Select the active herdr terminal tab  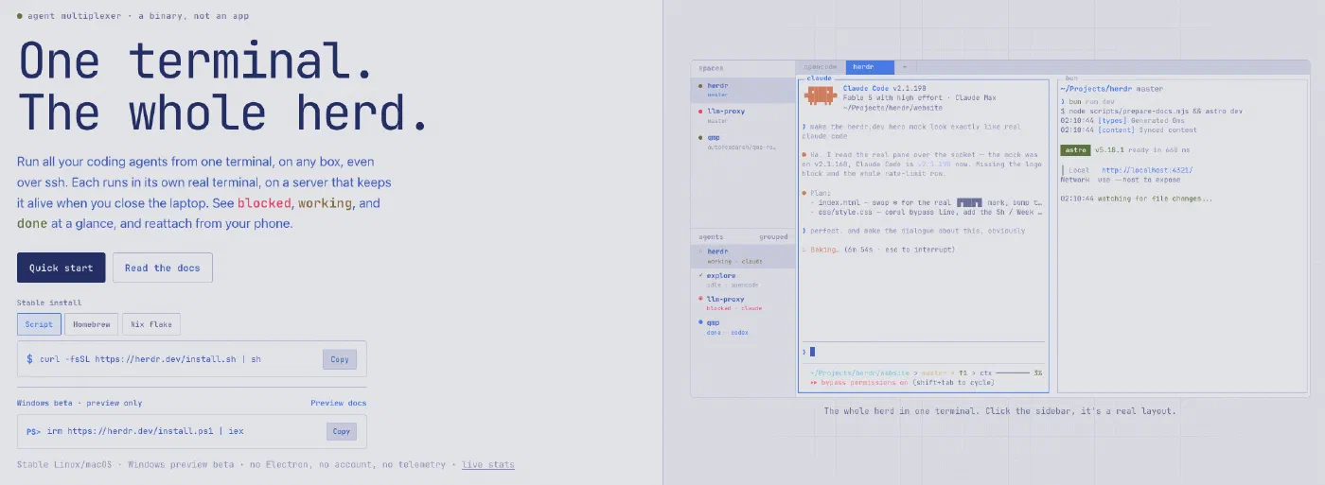pos(870,67)
